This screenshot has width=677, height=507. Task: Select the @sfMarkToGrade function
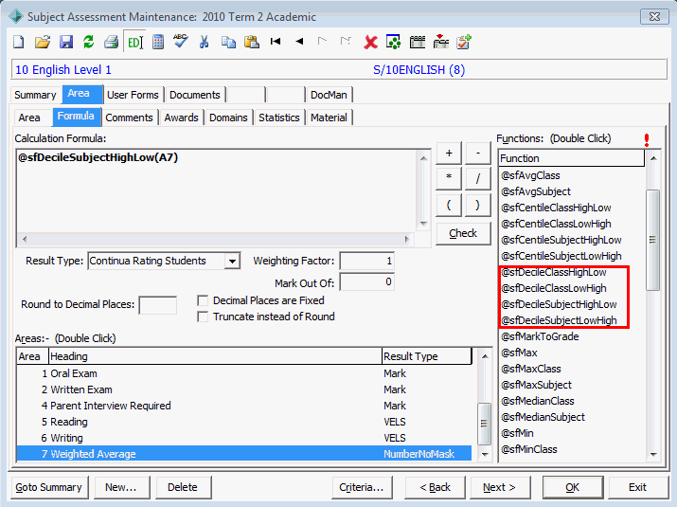click(540, 336)
